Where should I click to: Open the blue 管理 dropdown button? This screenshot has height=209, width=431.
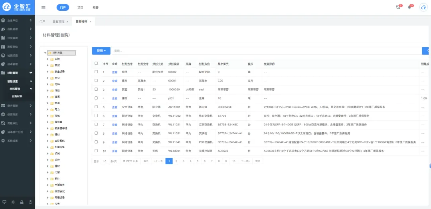tap(101, 51)
